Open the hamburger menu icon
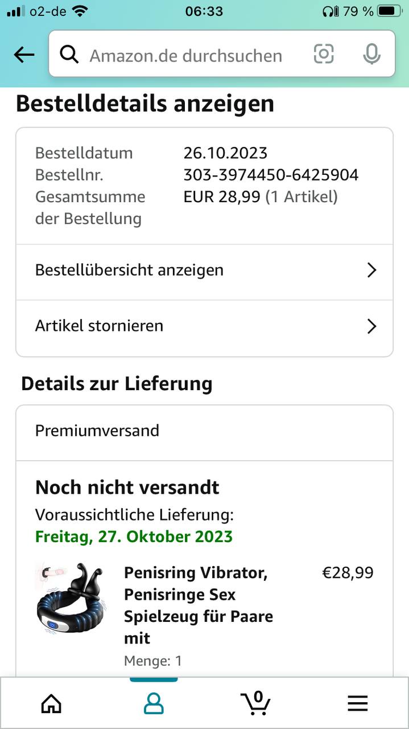The height and width of the screenshot is (729, 409). [357, 704]
